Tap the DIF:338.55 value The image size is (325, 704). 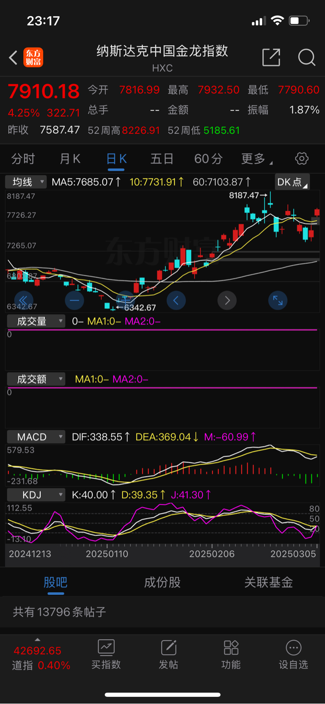(101, 437)
